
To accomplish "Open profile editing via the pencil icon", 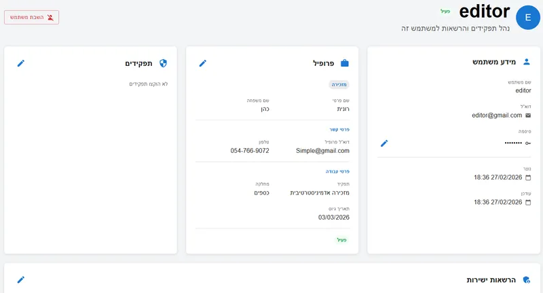I will tap(202, 63).
